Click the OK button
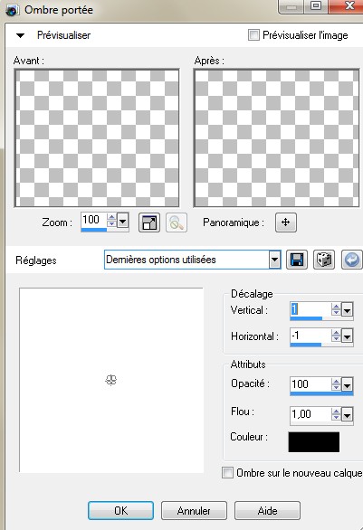 pos(120,510)
